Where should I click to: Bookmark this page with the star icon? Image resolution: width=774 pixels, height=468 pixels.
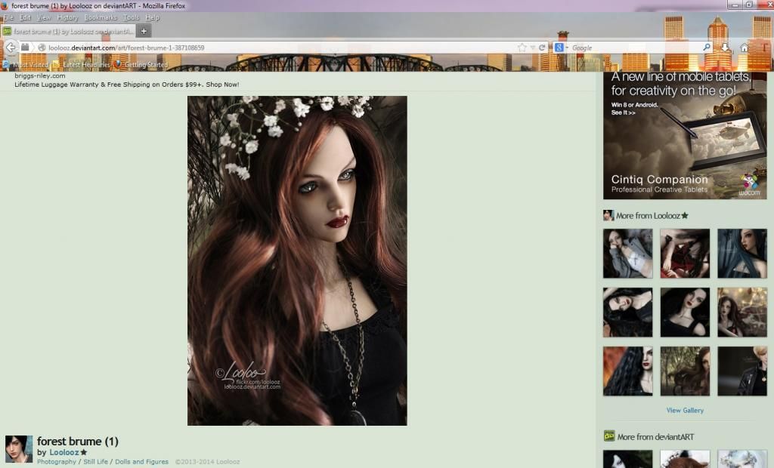tap(522, 48)
